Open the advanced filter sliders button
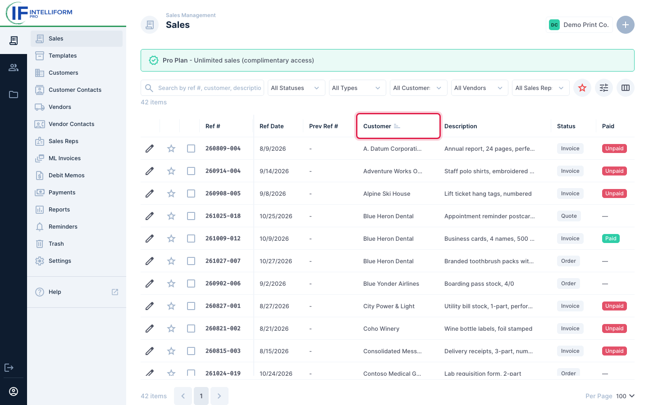 pos(604,88)
